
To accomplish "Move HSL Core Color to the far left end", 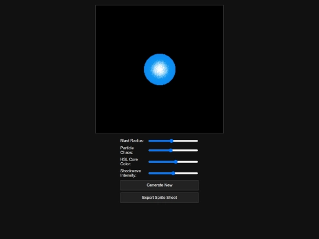I will click(x=149, y=162).
